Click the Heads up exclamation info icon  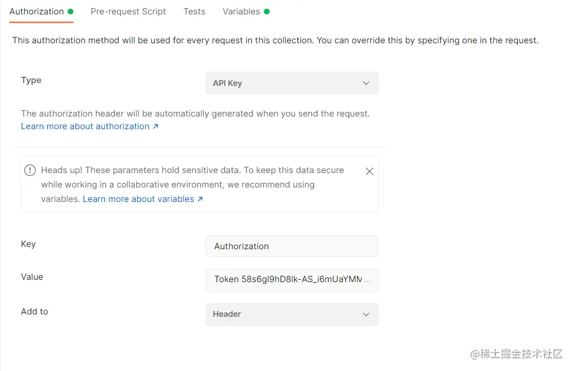(x=30, y=171)
